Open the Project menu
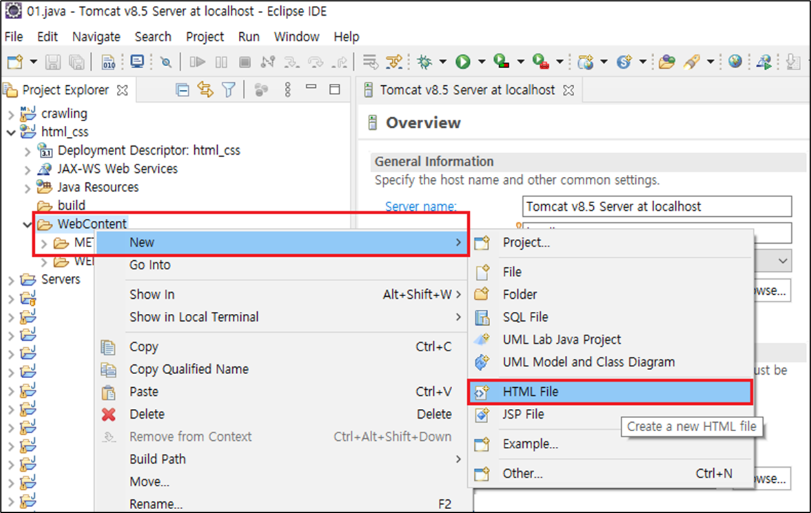This screenshot has height=513, width=811. click(x=205, y=37)
